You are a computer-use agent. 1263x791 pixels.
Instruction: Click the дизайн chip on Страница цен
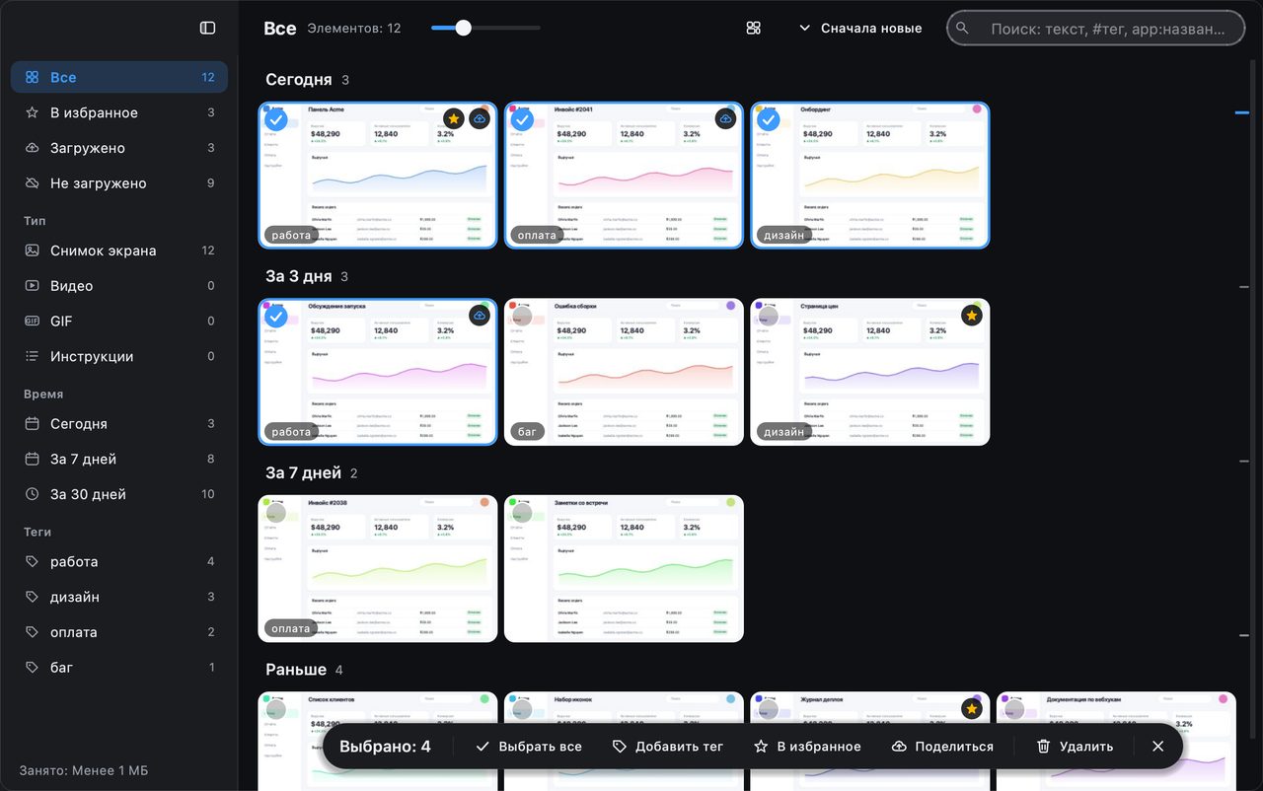click(x=784, y=432)
